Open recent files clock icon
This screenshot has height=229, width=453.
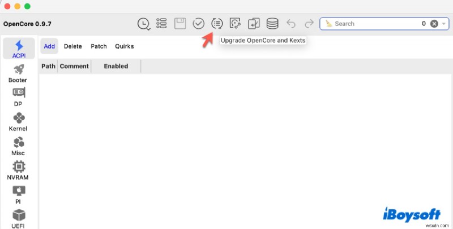(144, 24)
